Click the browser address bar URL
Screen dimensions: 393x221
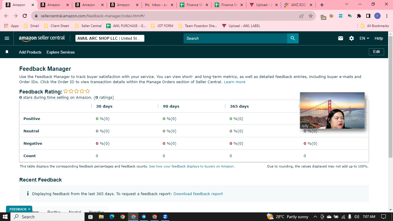93,16
